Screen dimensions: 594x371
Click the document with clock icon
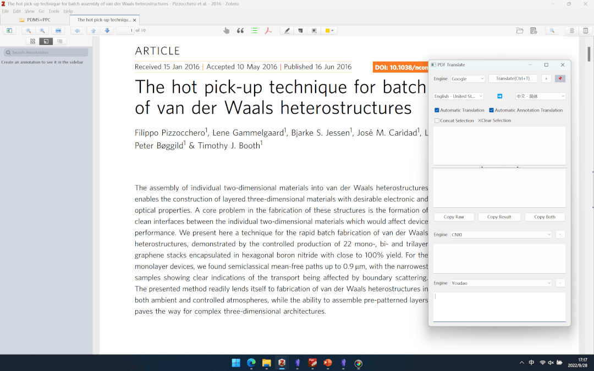[x=533, y=31]
